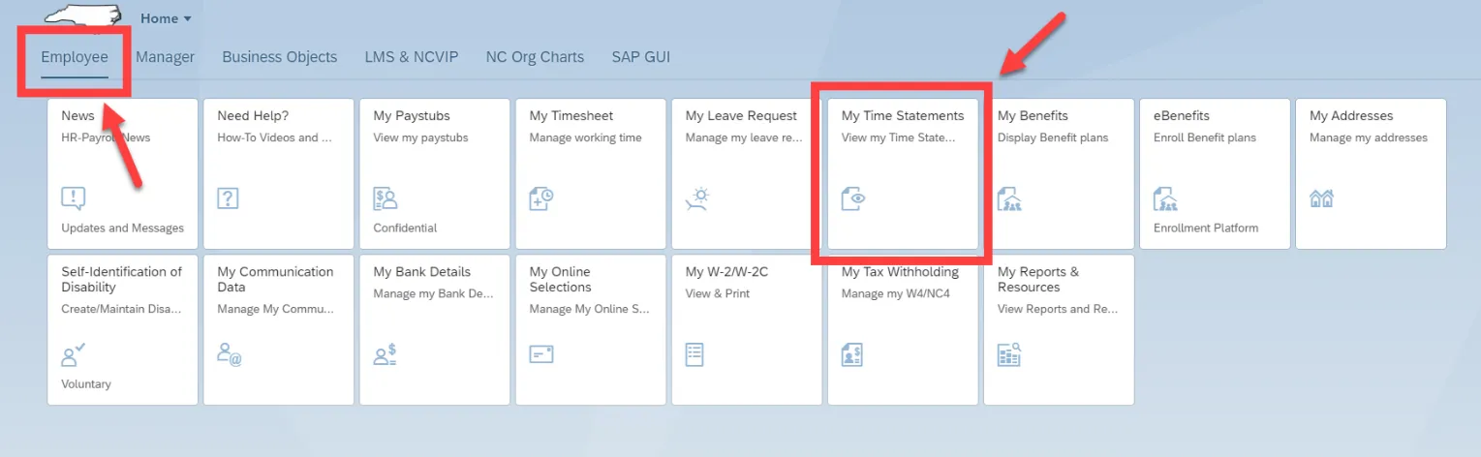Click the My Addresses houses icon
Viewport: 1481px width, 457px height.
pyautogui.click(x=1321, y=198)
